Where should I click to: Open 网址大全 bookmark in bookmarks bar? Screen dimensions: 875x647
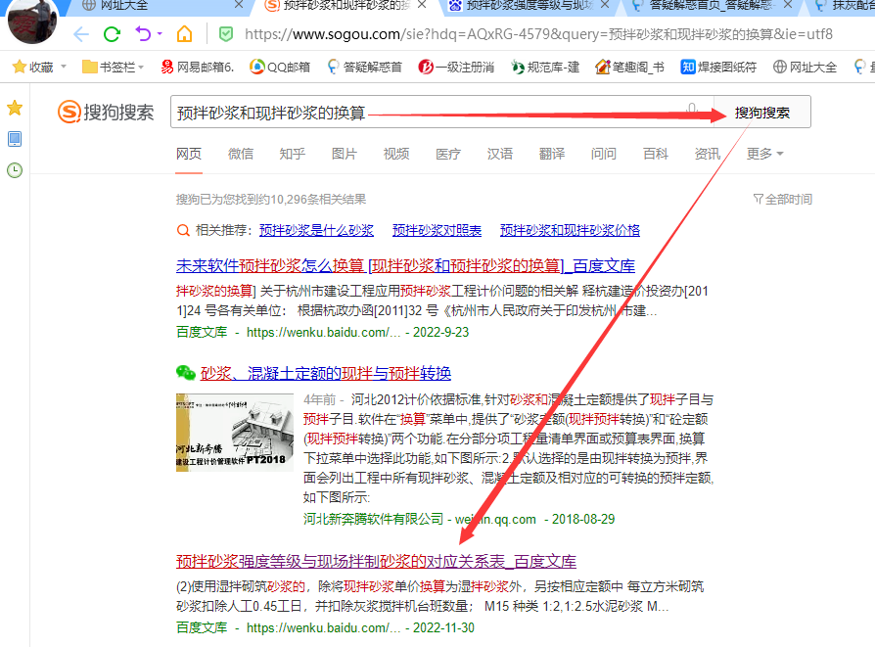coord(805,68)
